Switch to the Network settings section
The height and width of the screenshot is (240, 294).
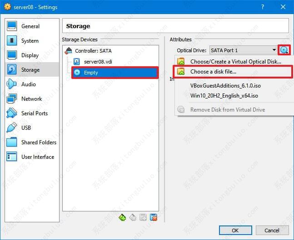pos(31,99)
